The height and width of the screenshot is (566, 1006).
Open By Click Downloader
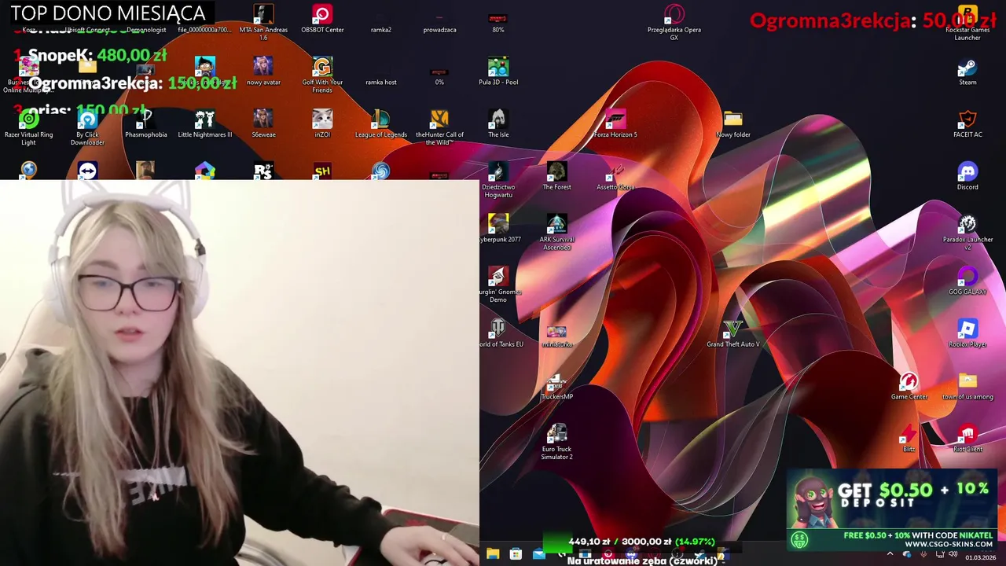pyautogui.click(x=87, y=127)
